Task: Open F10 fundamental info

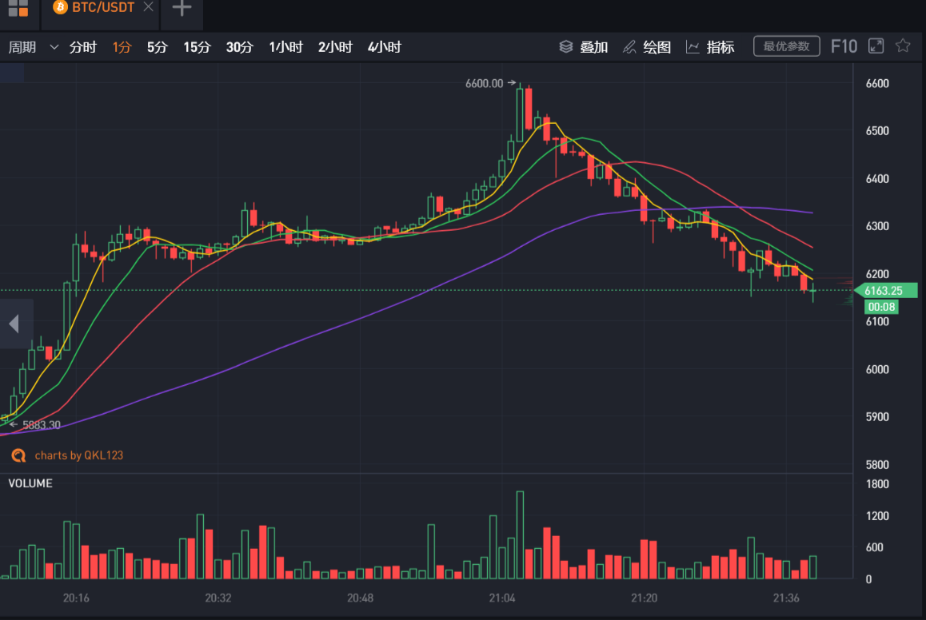Action: 844,46
